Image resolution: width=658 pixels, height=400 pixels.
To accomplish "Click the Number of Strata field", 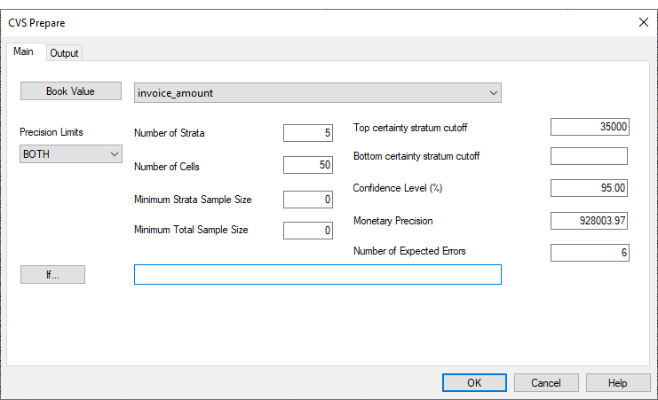I will (x=307, y=133).
